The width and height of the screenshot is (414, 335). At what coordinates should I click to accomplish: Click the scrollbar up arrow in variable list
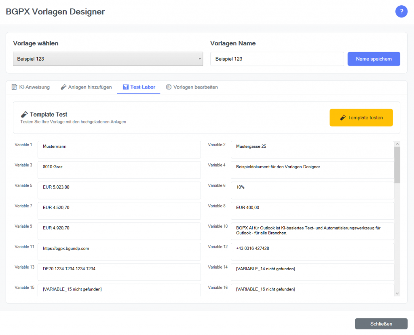click(x=397, y=144)
